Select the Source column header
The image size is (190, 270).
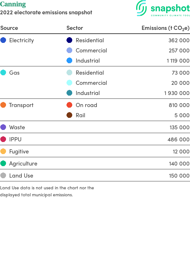(9, 28)
